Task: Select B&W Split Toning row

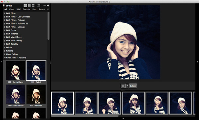Action: tap(25, 41)
